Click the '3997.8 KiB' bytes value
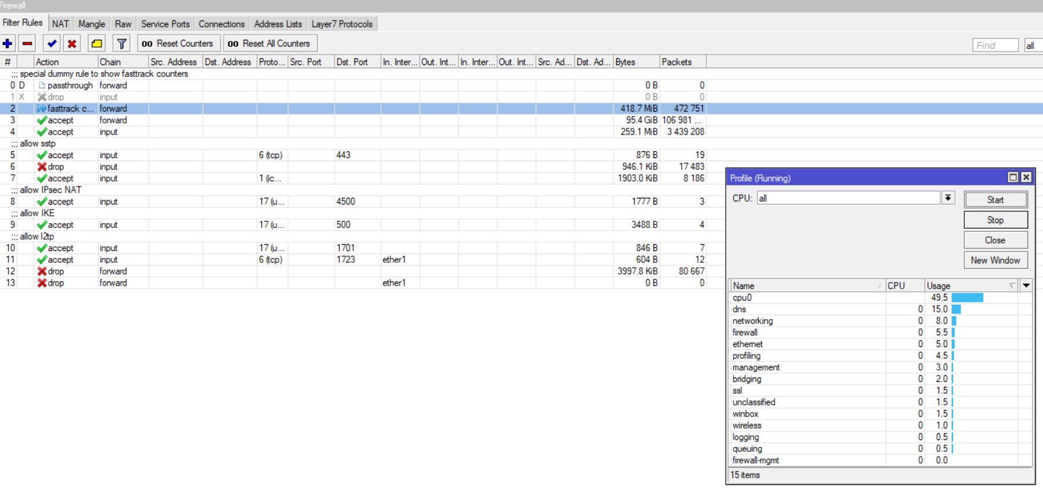1043x494 pixels. click(x=638, y=271)
